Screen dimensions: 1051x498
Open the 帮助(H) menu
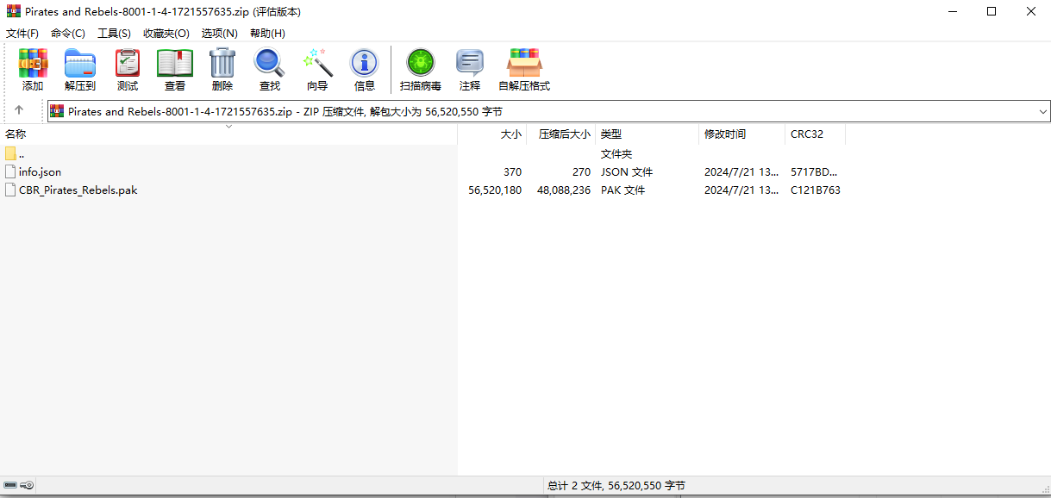267,33
